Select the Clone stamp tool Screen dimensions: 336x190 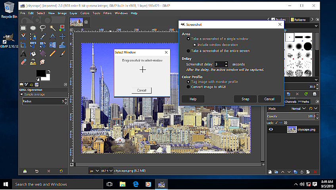33,62
